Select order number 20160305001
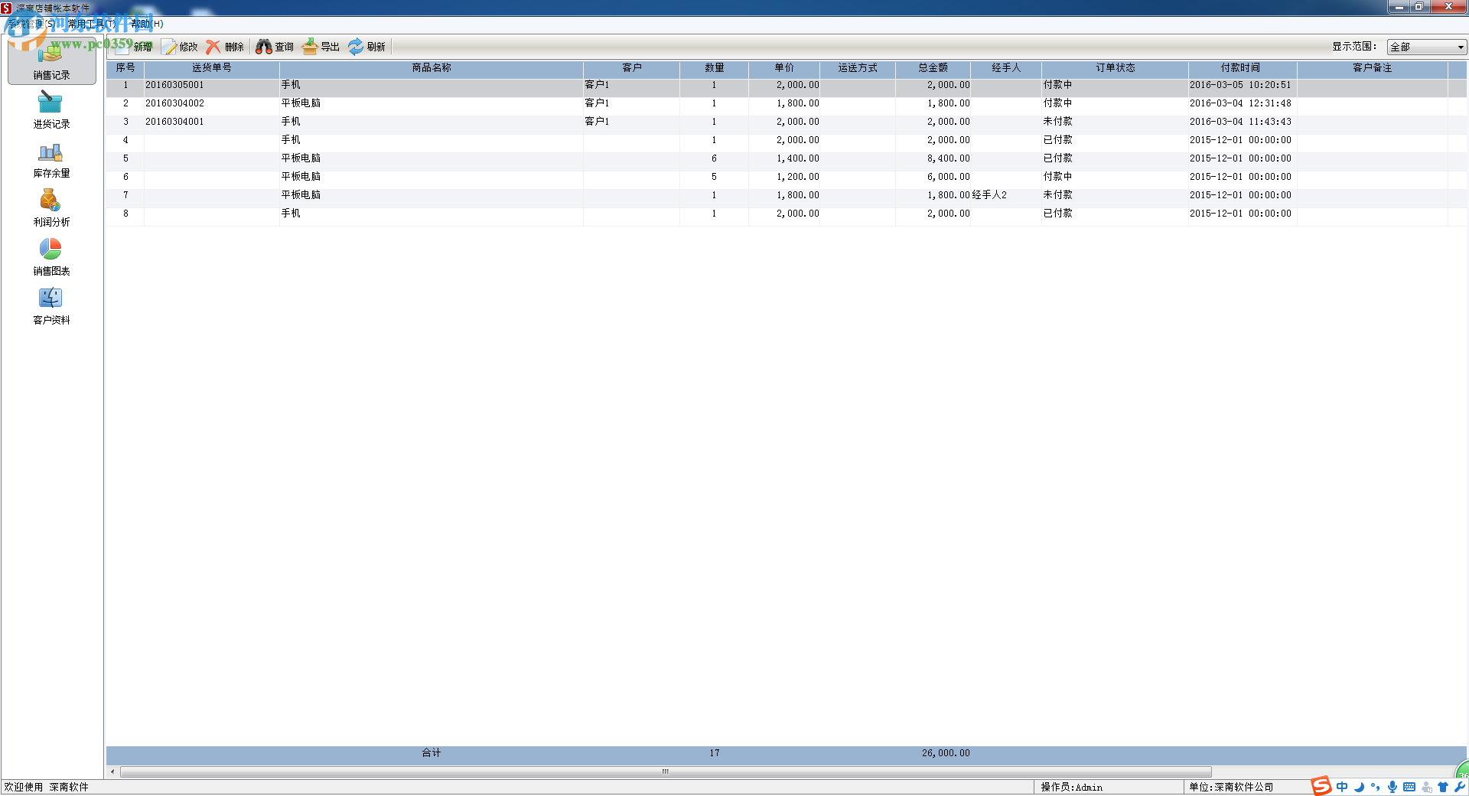This screenshot has height=796, width=1469. pos(175,85)
